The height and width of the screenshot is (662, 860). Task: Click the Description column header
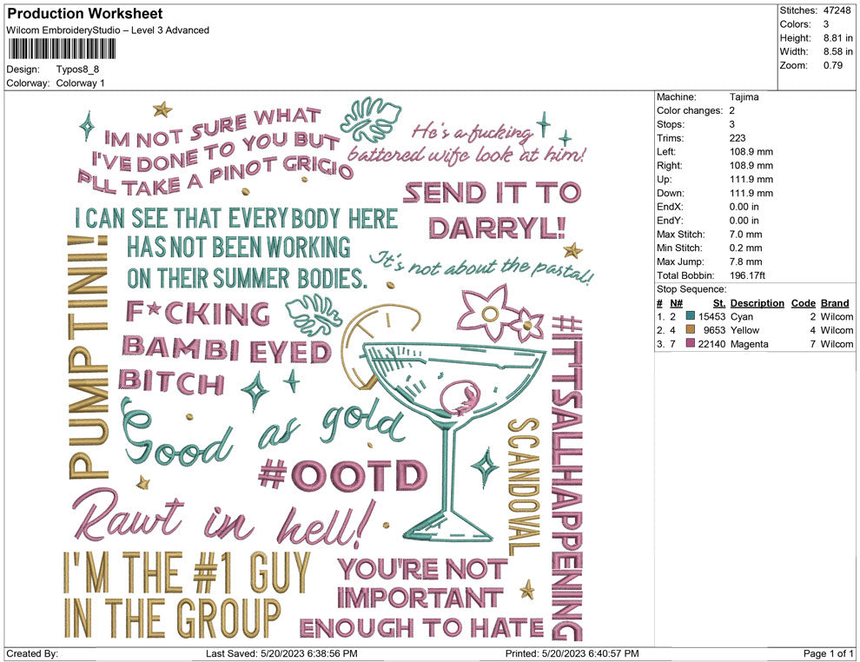[757, 302]
